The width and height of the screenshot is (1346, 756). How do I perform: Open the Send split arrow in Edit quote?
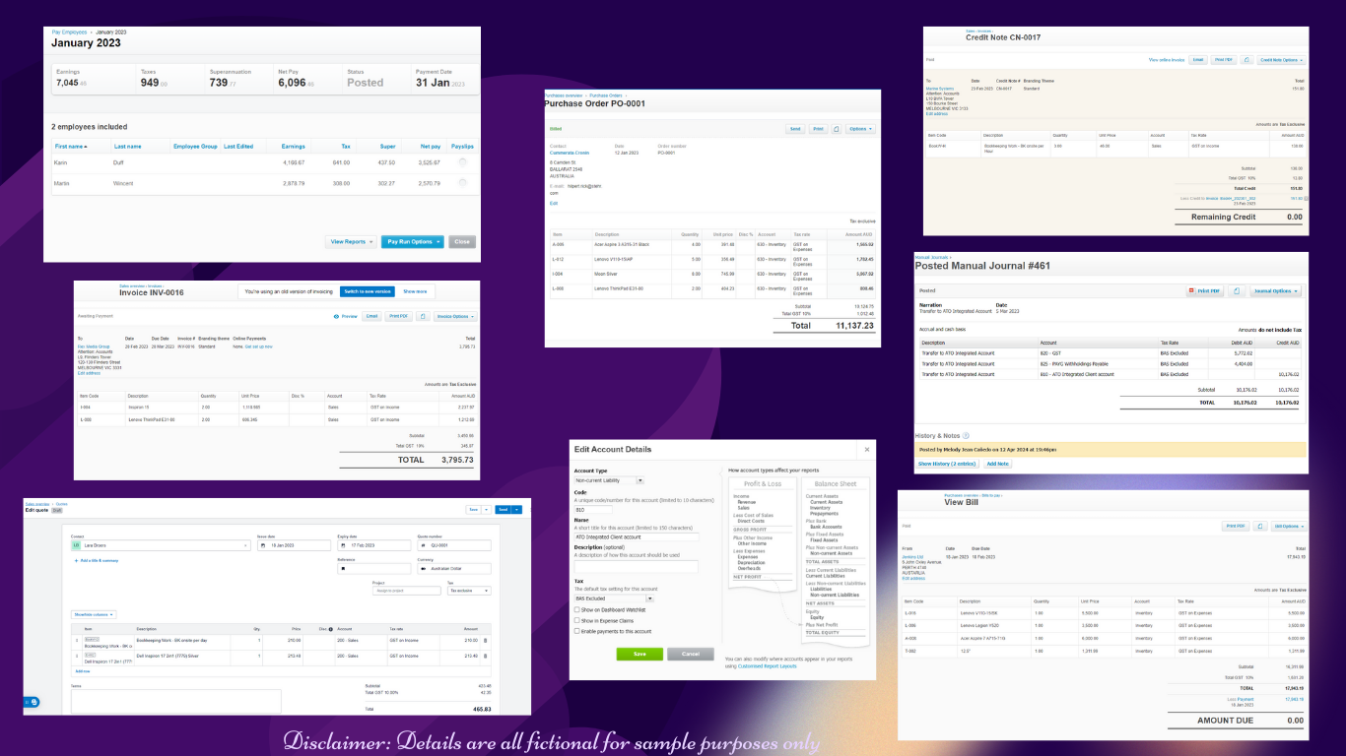[x=514, y=510]
